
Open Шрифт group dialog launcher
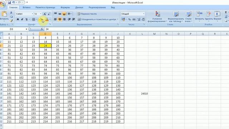coord(50,24)
